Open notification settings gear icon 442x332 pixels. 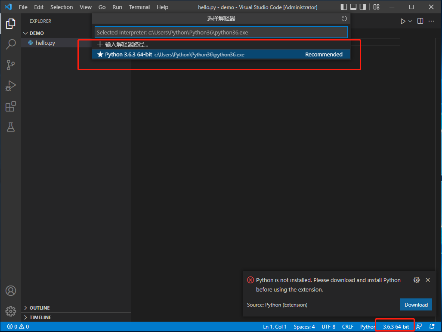tap(416, 280)
